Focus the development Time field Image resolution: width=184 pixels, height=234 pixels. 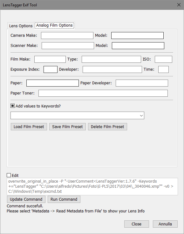click(x=163, y=69)
